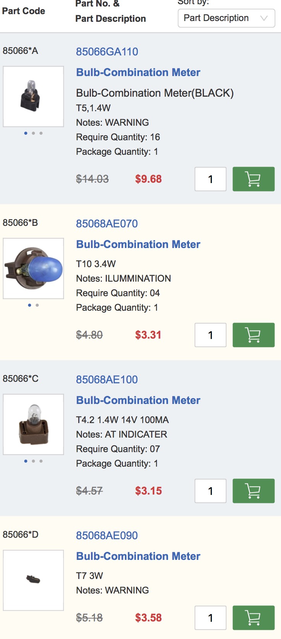The height and width of the screenshot is (639, 281).
Task: Open part number 85068AE070 link
Action: [x=107, y=224]
